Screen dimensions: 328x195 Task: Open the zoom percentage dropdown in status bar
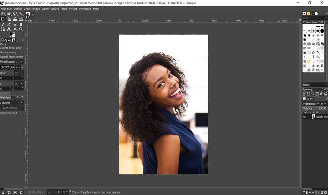(x=63, y=192)
